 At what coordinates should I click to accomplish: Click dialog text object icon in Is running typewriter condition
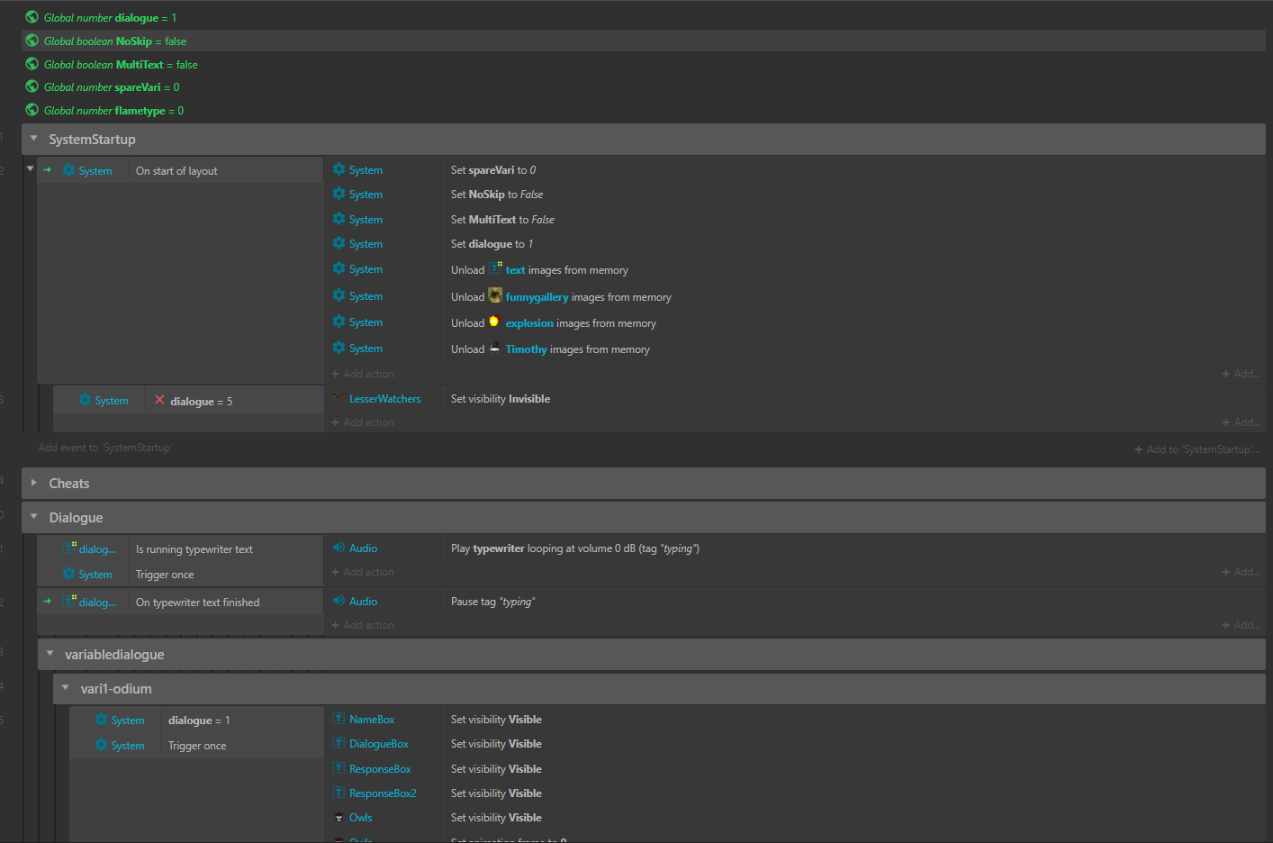coord(69,548)
